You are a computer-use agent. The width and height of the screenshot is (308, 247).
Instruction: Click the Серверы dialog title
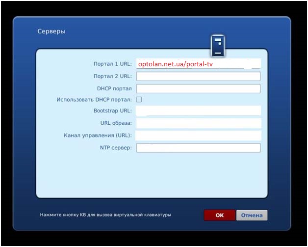pyautogui.click(x=51, y=31)
